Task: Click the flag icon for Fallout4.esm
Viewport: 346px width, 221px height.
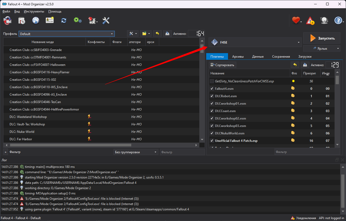Action: click(293, 88)
